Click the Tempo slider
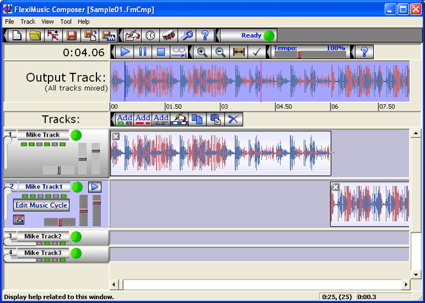 [x=310, y=54]
